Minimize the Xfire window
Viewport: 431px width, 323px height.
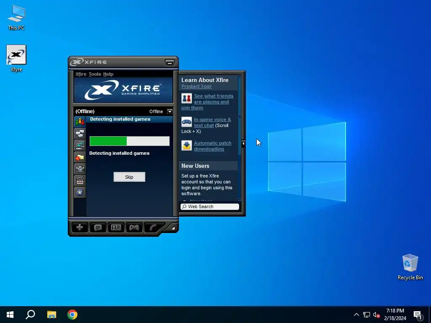tap(170, 62)
